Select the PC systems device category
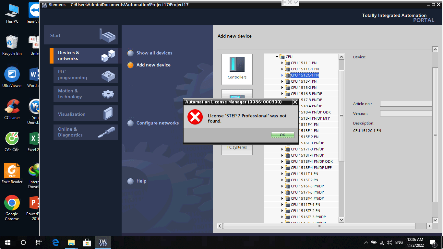 pos(237,148)
